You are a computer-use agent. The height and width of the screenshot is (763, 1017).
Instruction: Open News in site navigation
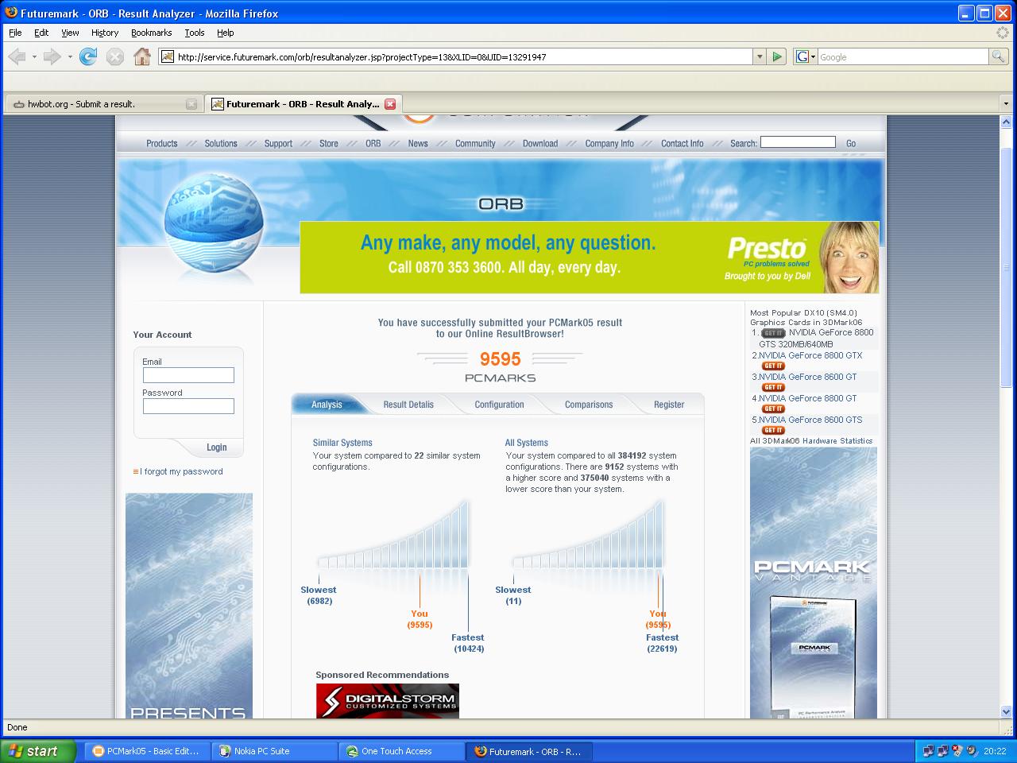tap(418, 144)
